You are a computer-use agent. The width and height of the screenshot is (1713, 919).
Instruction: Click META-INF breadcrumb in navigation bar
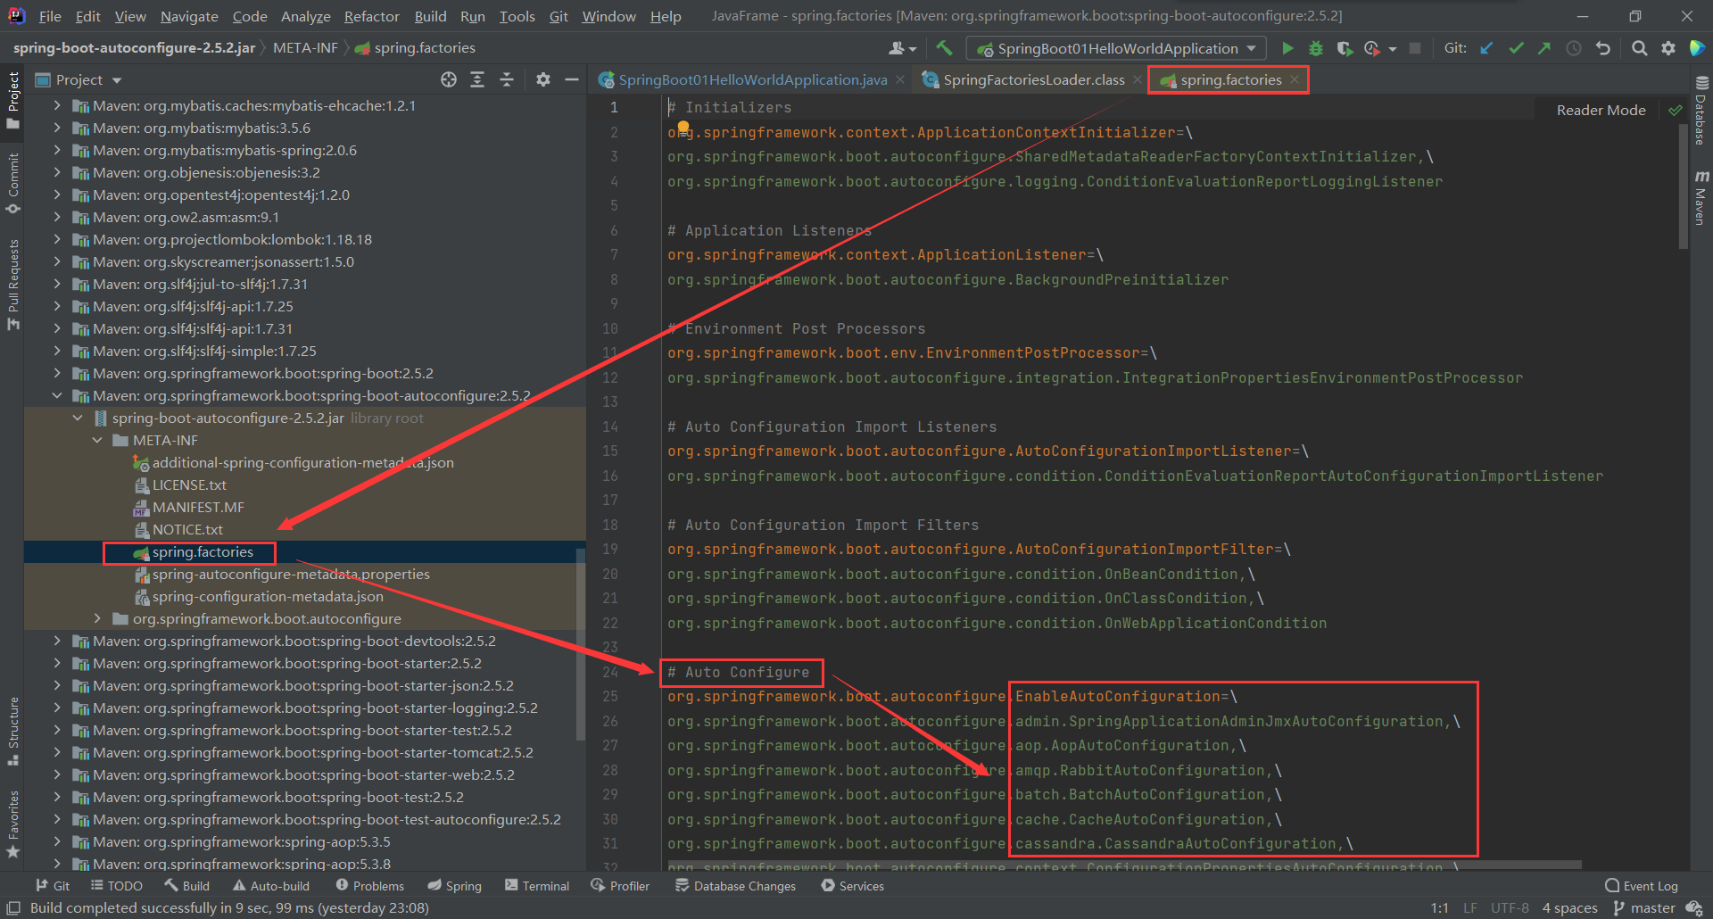coord(305,48)
